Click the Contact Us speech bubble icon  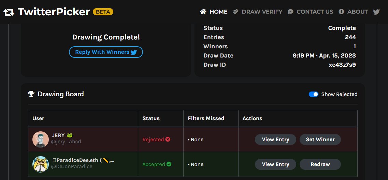pyautogui.click(x=290, y=12)
